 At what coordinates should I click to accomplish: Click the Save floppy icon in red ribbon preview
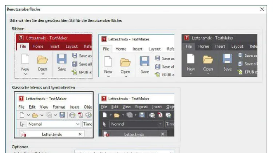tap(62, 59)
